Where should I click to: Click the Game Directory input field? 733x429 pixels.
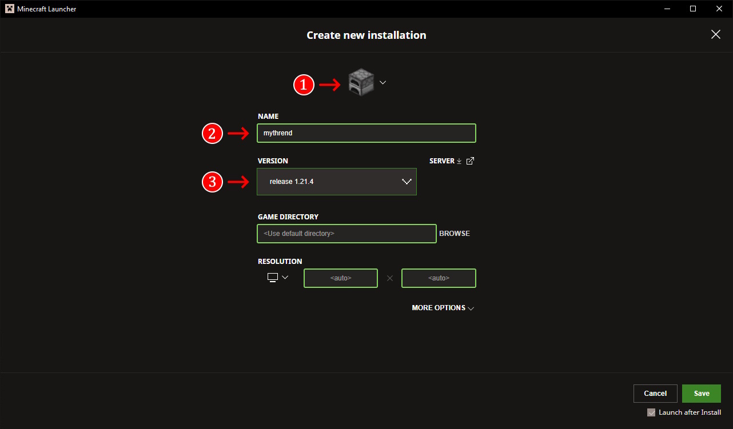(x=346, y=234)
